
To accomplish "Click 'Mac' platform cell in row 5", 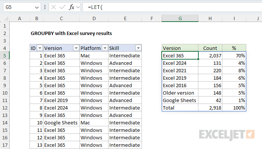I will pyautogui.click(x=94, y=56).
